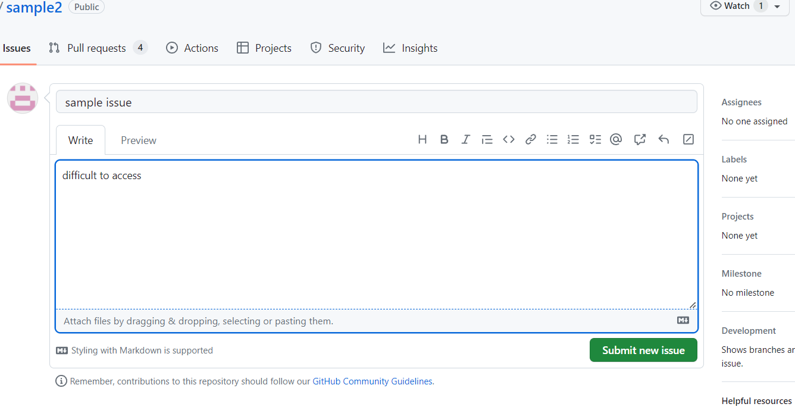Insert a quote block
The height and width of the screenshot is (410, 795).
click(487, 139)
